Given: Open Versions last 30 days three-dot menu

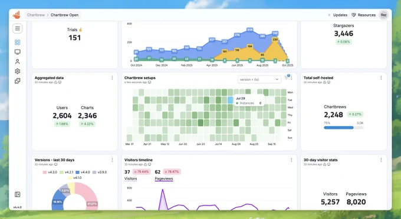Looking at the screenshot, I should (112, 160).
